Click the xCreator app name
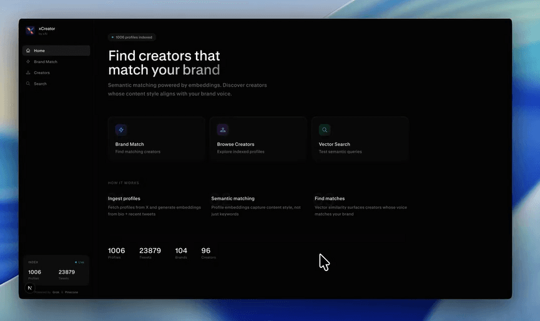This screenshot has width=540, height=321. (47, 29)
